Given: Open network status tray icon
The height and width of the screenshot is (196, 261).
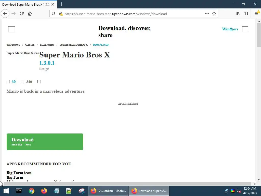Looking at the screenshot, I should pos(226,191).
